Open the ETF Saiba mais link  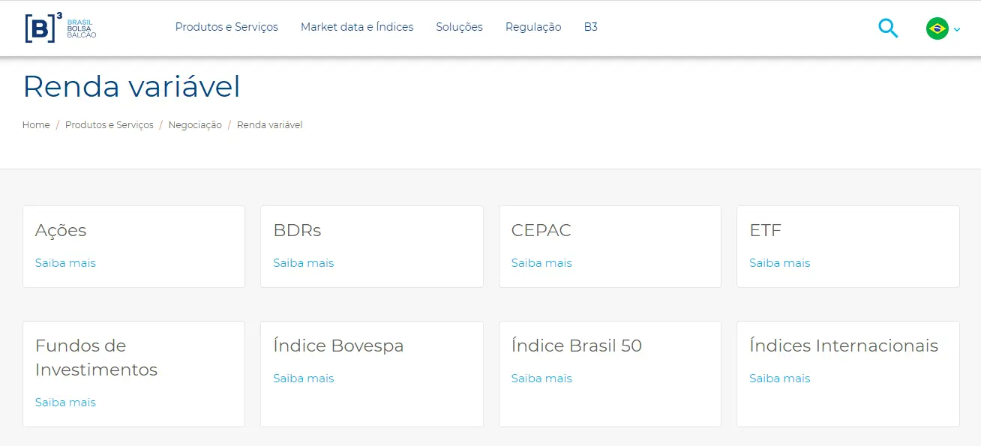click(780, 263)
